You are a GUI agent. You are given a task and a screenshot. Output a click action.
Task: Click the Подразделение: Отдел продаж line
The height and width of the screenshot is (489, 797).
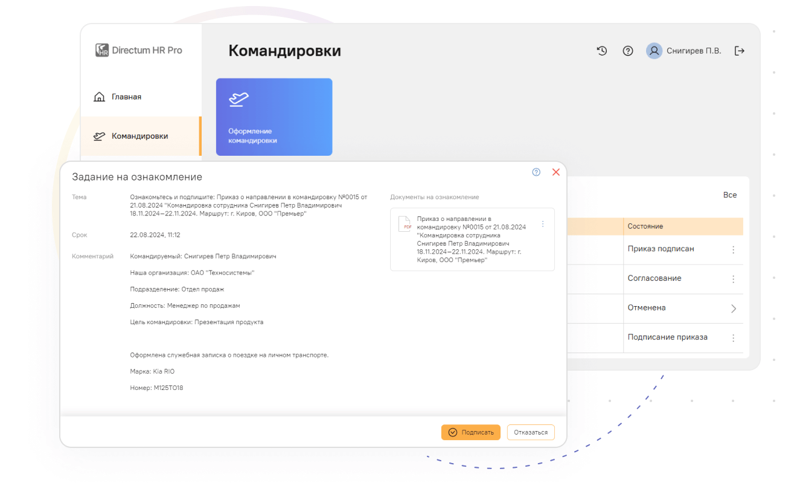(x=177, y=289)
